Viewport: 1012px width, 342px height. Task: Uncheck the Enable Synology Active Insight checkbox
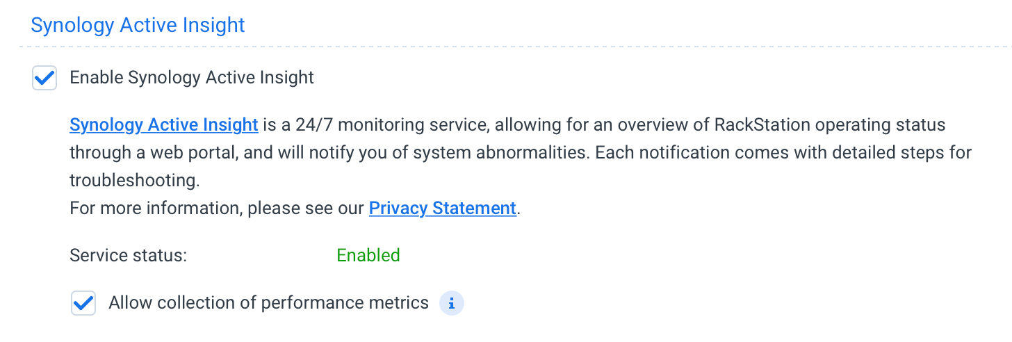[44, 78]
